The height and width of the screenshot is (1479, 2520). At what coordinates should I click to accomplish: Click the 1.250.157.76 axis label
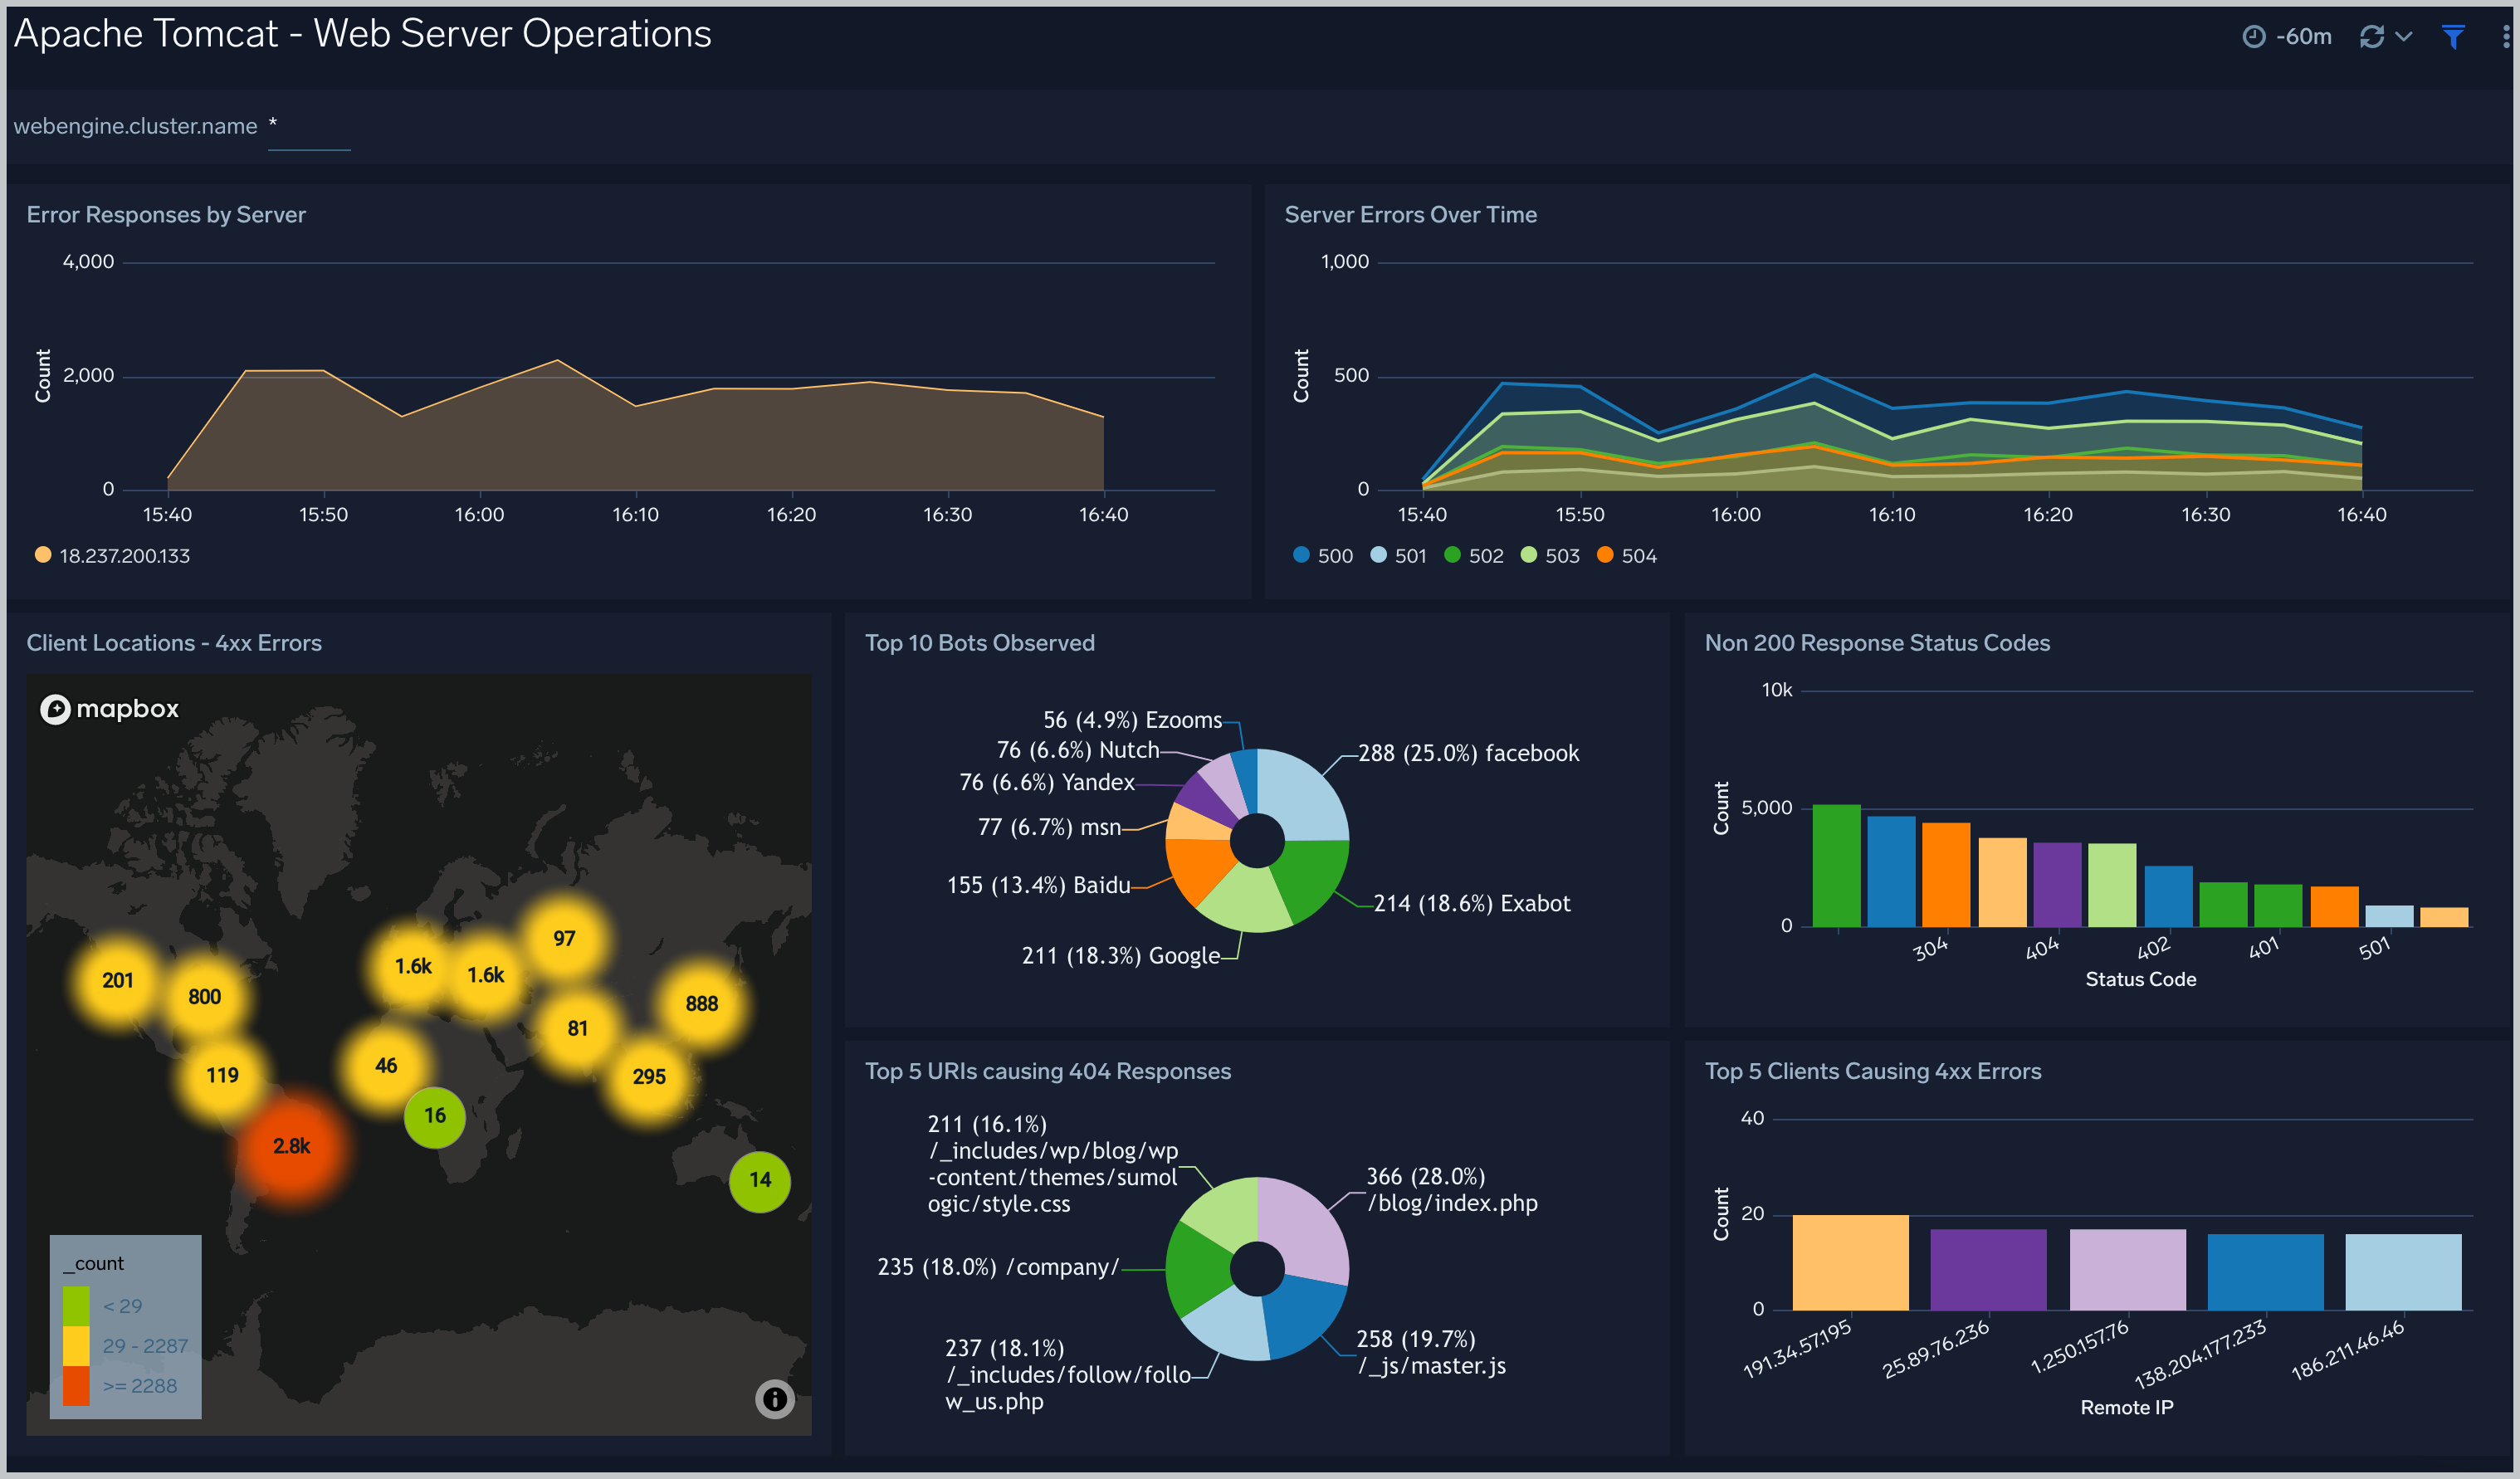[x=2079, y=1347]
